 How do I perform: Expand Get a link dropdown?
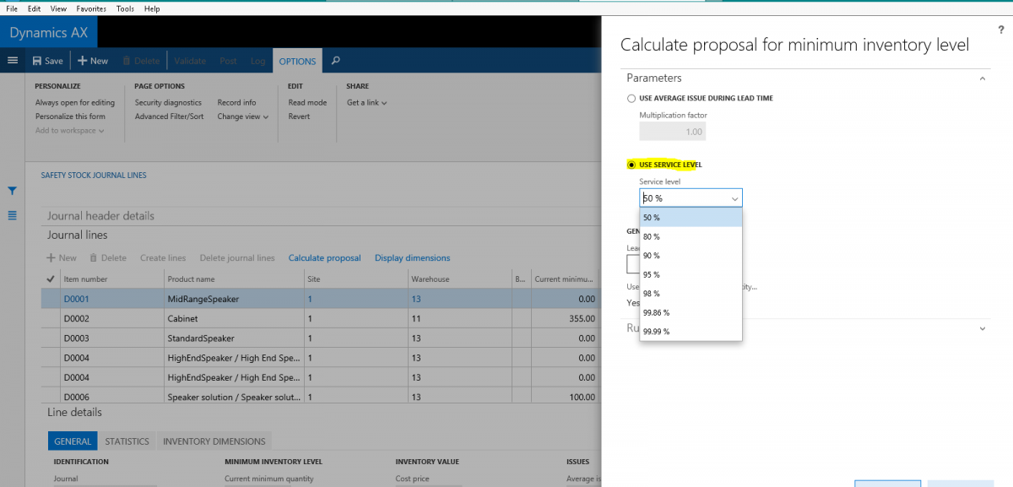click(x=367, y=103)
